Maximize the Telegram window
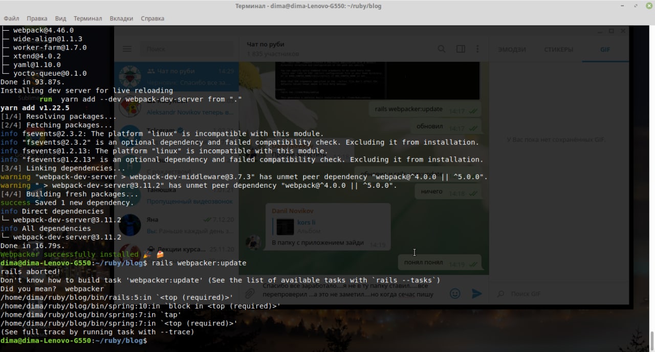This screenshot has width=655, height=352. tap(611, 31)
